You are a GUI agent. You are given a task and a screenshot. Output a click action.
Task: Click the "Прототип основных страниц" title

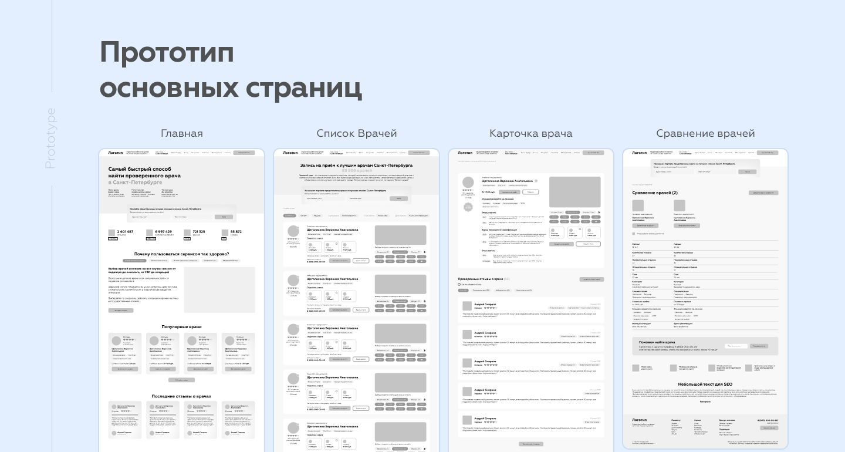tap(231, 70)
